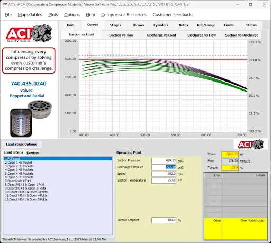The width and height of the screenshot is (271, 243).
Task: Select the Curves tab
Action: (x=93, y=25)
